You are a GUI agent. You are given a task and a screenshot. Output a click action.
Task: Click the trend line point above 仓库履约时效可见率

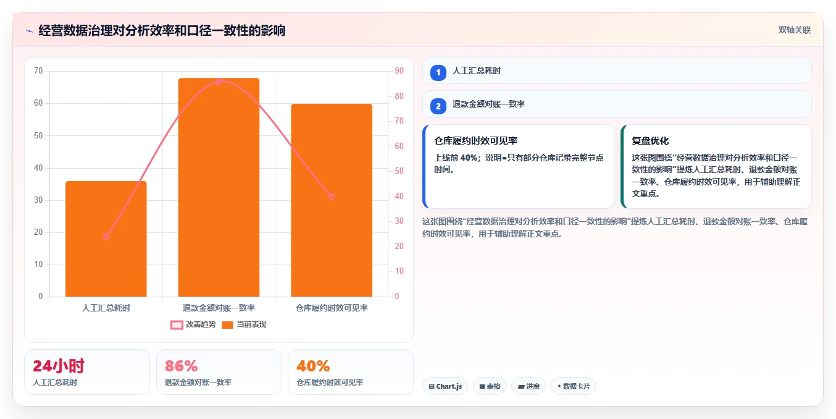point(332,197)
